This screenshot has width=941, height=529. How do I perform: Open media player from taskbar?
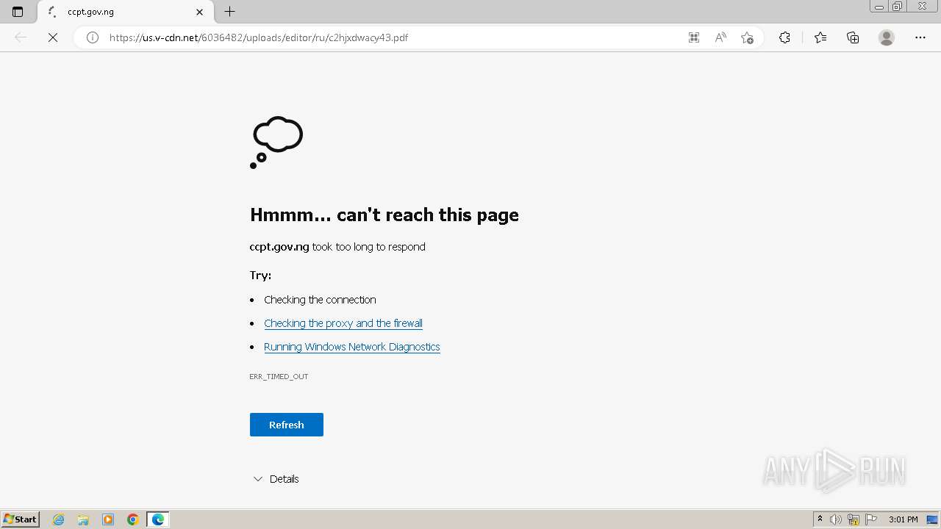[x=108, y=519]
